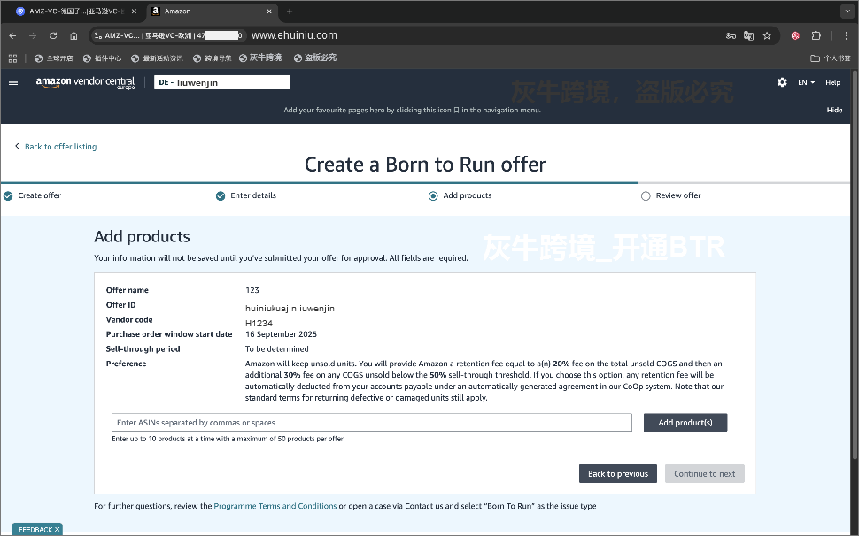Open the hamburger navigation menu
Screen dimensions: 859x536
point(13,82)
